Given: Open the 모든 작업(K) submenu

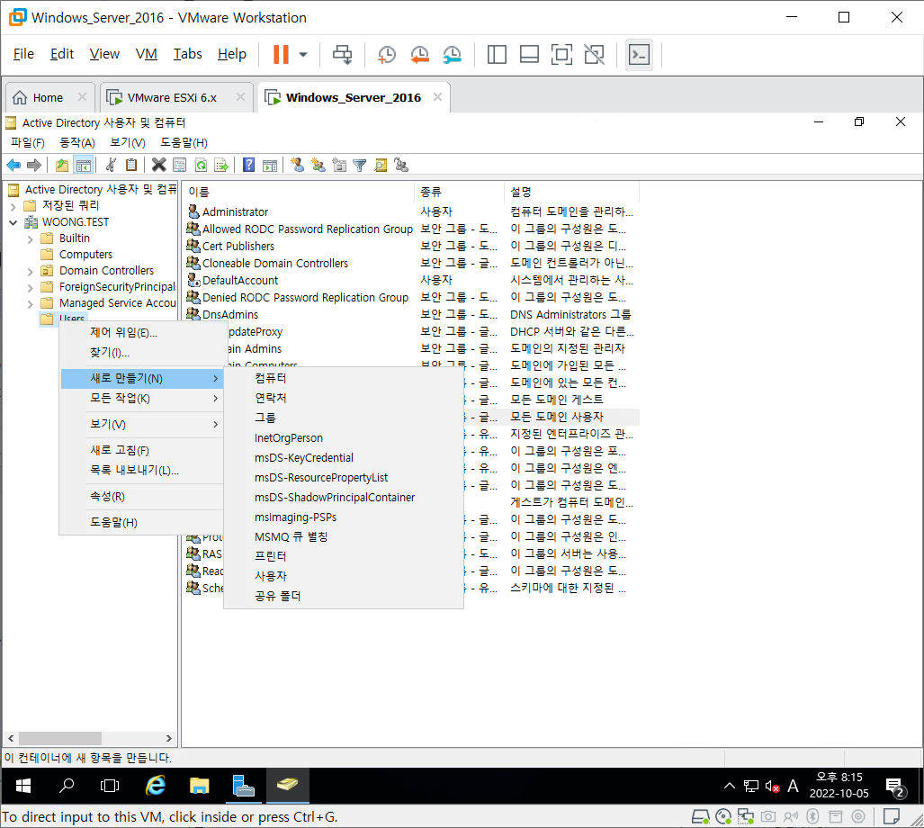Looking at the screenshot, I should pyautogui.click(x=142, y=399).
